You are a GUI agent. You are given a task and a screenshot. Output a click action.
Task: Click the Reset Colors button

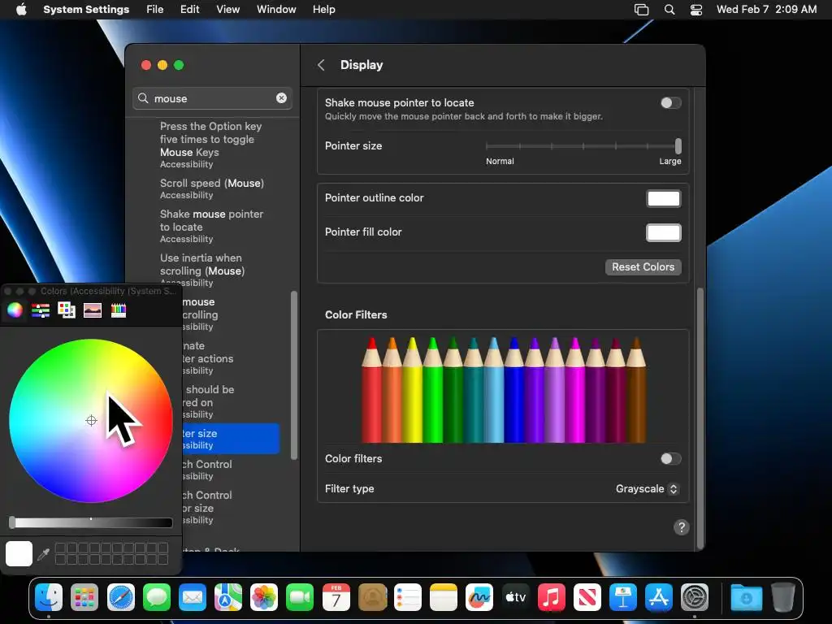pos(643,266)
